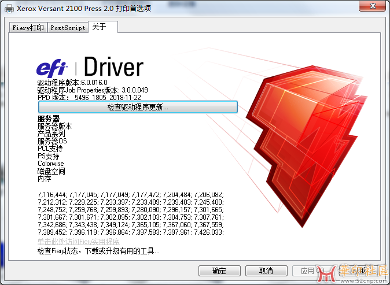
Task: Click patent number 7,248,752
Action: point(52,209)
